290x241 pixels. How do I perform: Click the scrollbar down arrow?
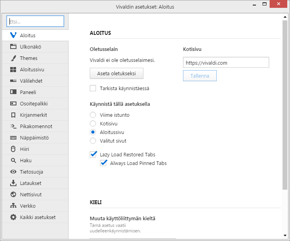pyautogui.click(x=285, y=236)
